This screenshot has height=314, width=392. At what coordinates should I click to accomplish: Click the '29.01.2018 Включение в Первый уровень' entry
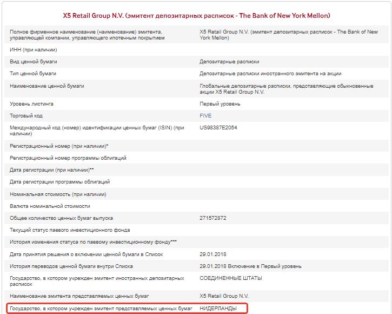pyautogui.click(x=250, y=266)
